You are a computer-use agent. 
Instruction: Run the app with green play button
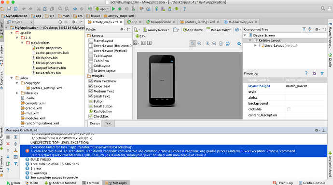(113, 9)
